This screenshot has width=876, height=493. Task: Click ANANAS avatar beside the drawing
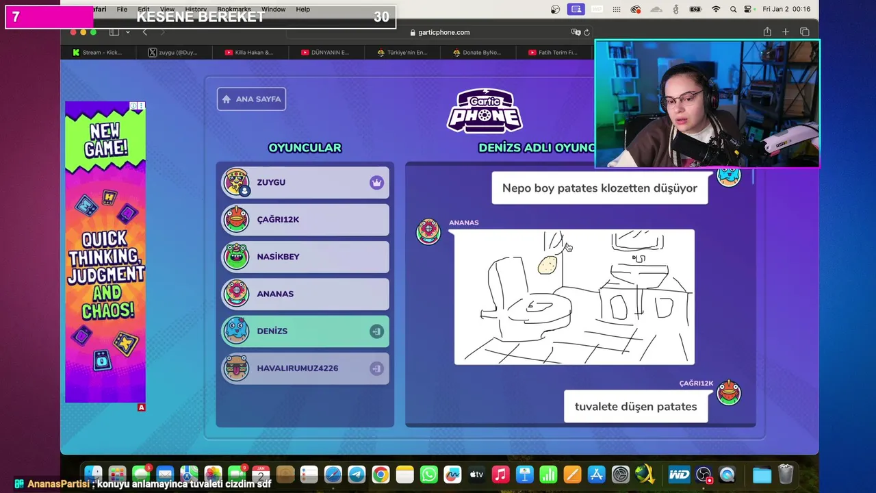pyautogui.click(x=428, y=231)
